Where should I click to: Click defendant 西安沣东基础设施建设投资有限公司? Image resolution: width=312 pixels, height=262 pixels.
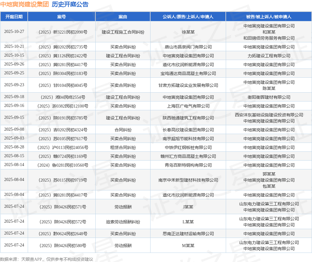(x=269, y=115)
